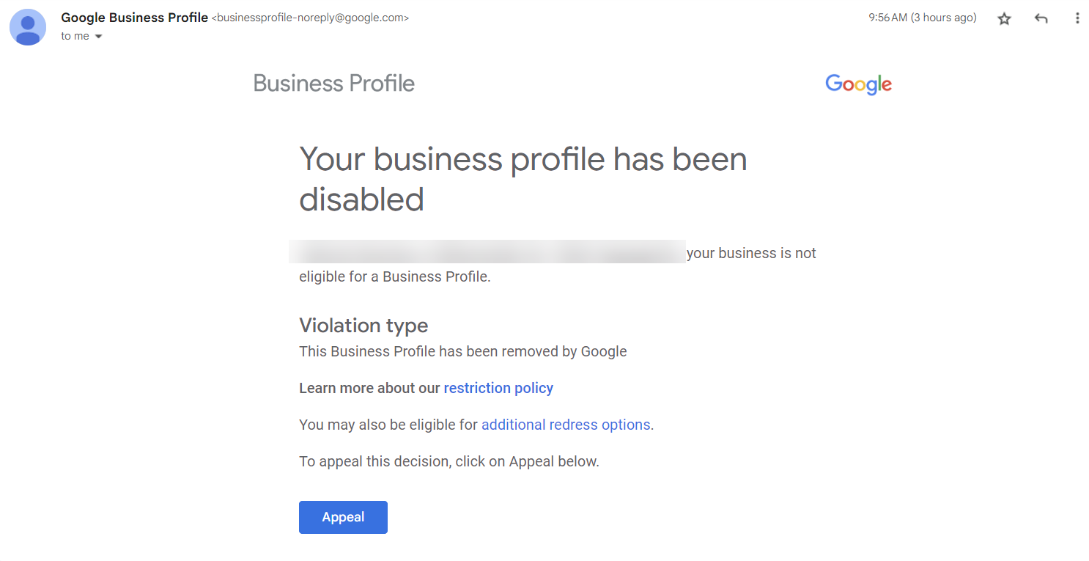Click the '9:56 AM (3 hours ago)' timestamp

923,17
